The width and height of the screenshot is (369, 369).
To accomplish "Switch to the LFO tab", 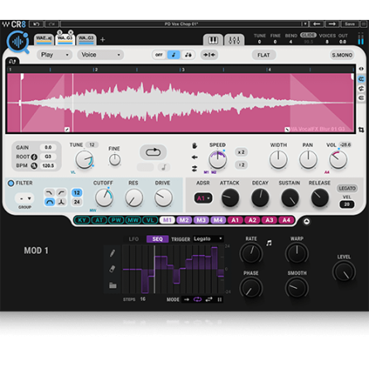I will click(134, 239).
